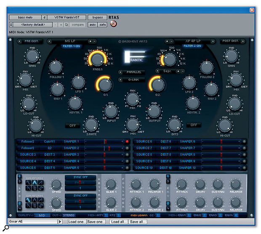This screenshot has width=261, height=234.
Task: Toggle the FILTER 1 ON switch
Action: pyautogui.click(x=71, y=46)
